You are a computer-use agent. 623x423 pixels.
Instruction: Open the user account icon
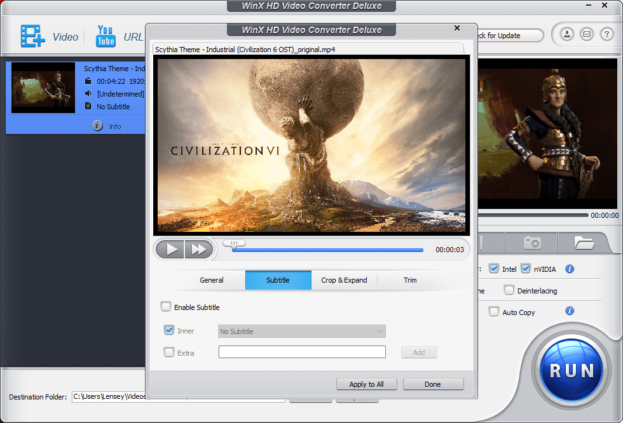pyautogui.click(x=567, y=34)
